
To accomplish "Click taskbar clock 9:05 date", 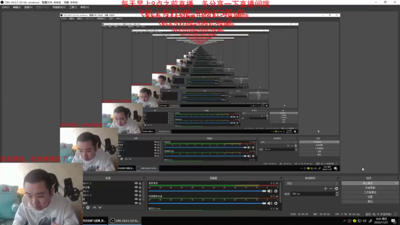I will 382,221.
